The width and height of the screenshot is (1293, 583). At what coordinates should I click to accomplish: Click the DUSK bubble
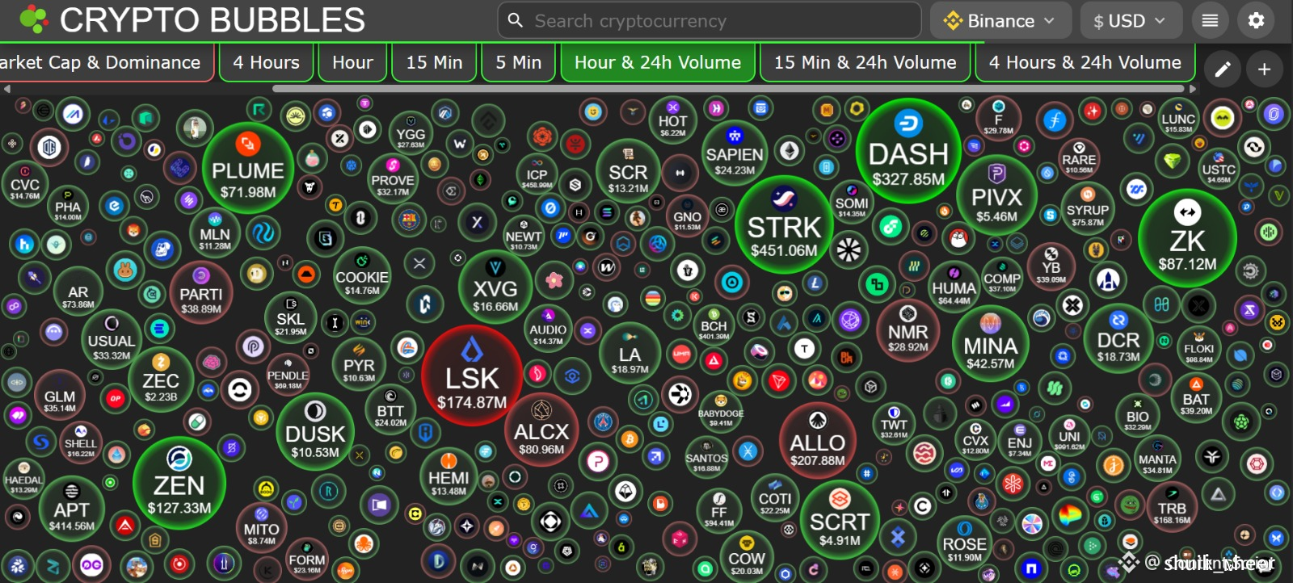click(315, 432)
